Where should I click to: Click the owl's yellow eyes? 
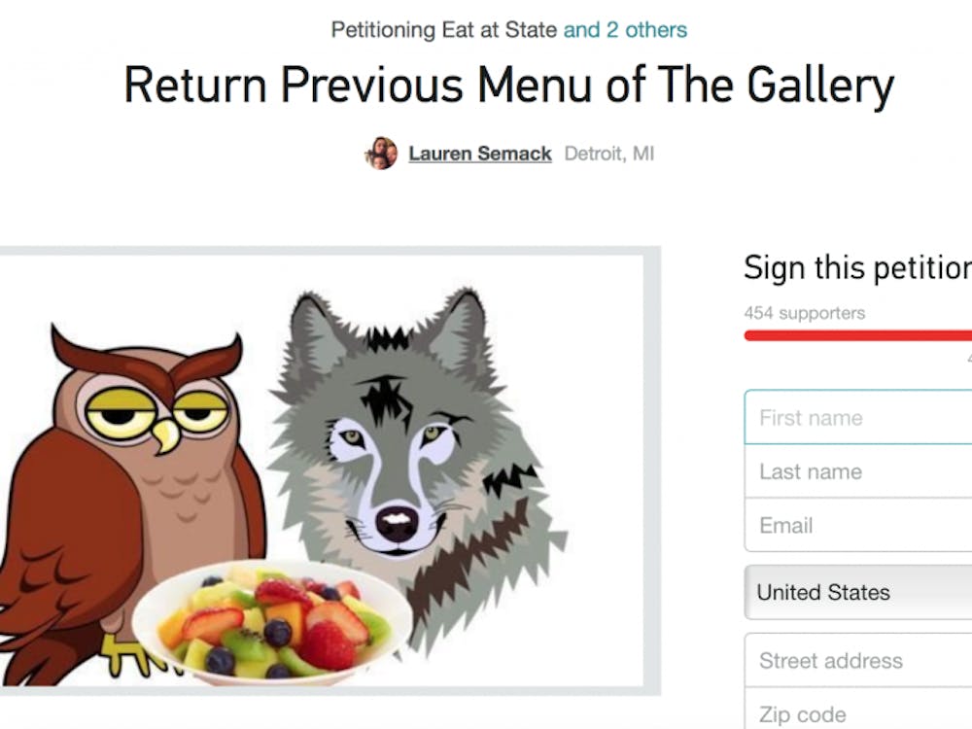(157, 412)
